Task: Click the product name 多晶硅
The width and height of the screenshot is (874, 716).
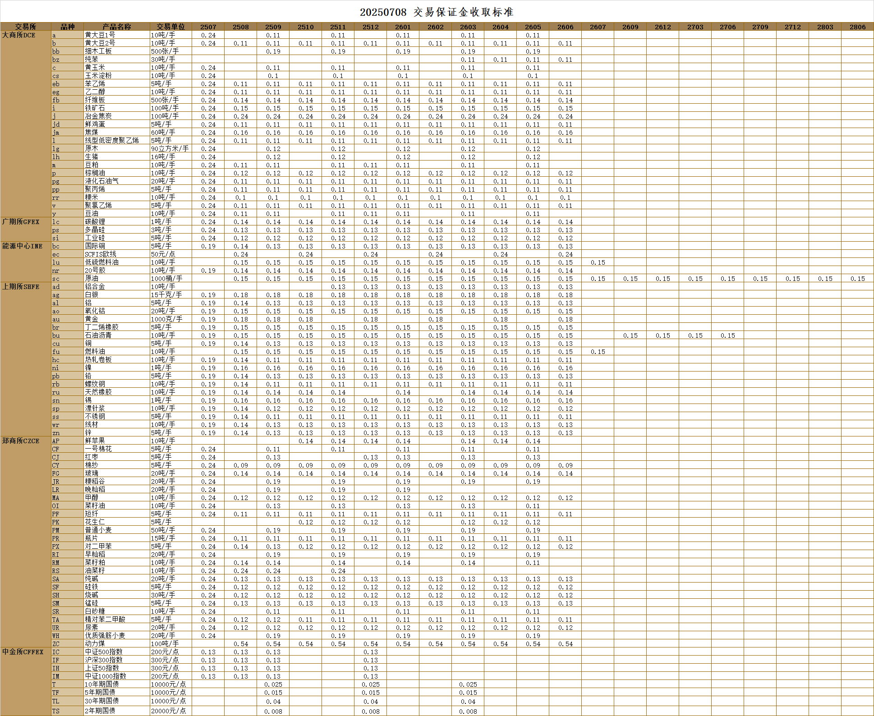Action: 95,230
